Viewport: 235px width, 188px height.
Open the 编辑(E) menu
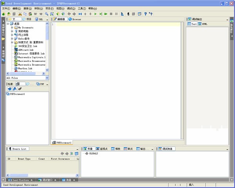(x=16, y=9)
